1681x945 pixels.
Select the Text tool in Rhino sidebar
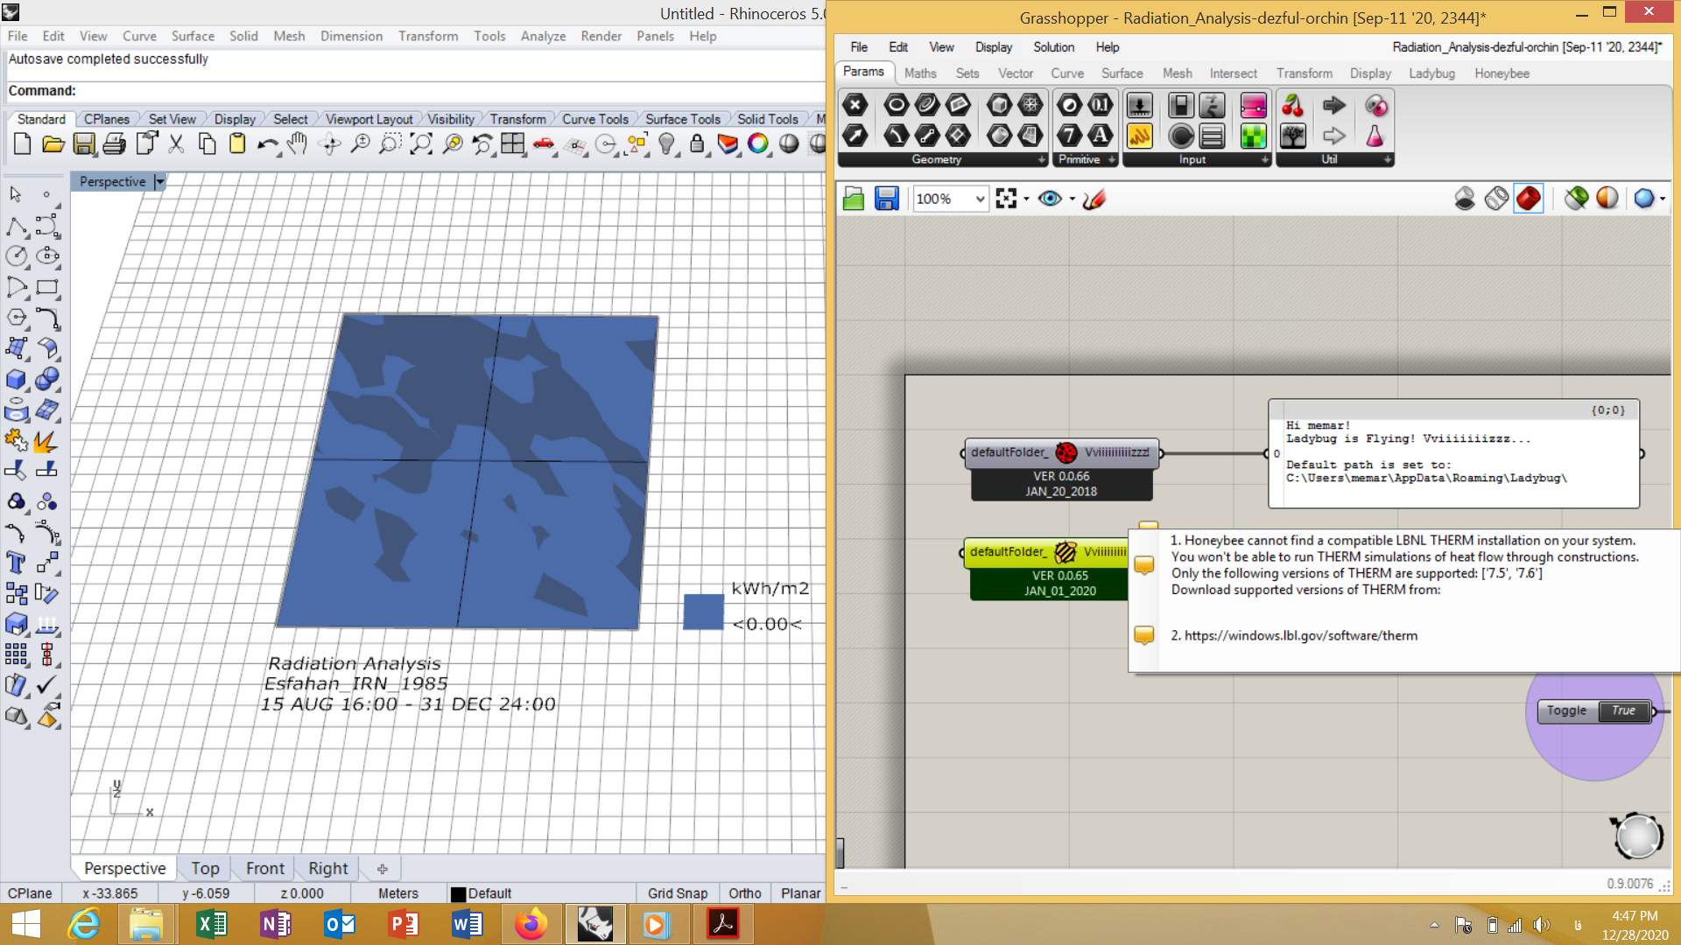point(15,563)
